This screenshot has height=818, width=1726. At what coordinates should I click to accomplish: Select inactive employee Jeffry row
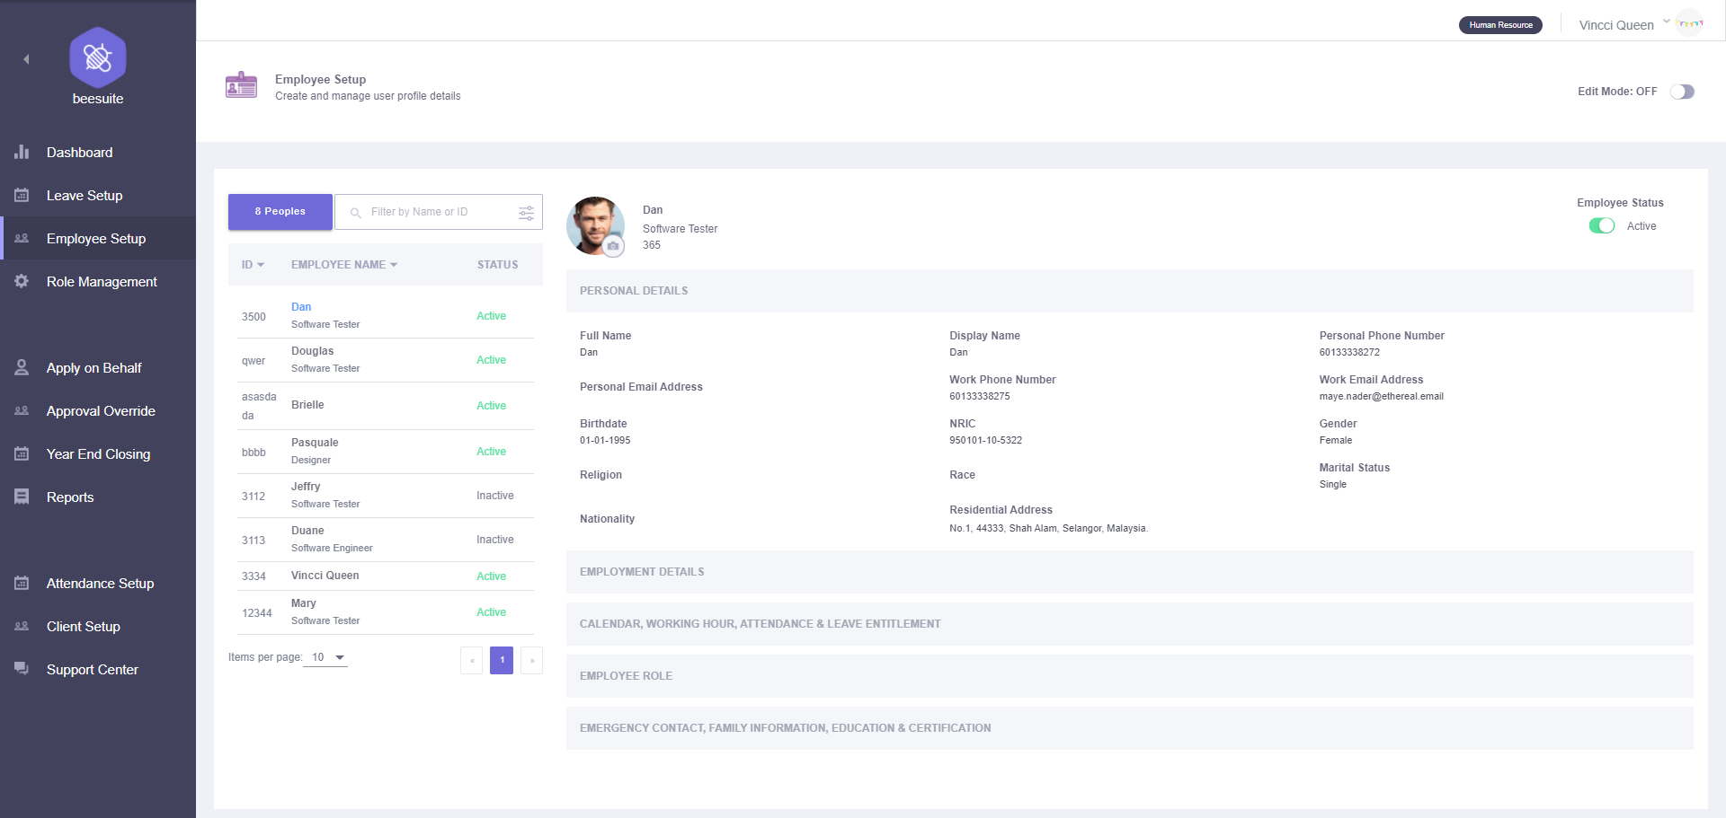coord(386,496)
